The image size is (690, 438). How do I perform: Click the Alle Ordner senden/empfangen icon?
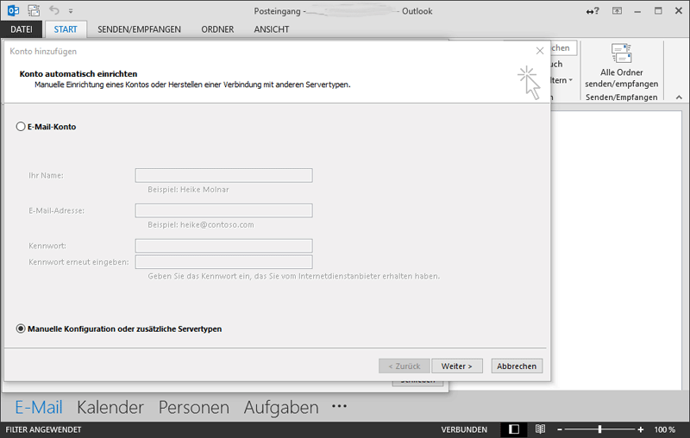click(621, 53)
